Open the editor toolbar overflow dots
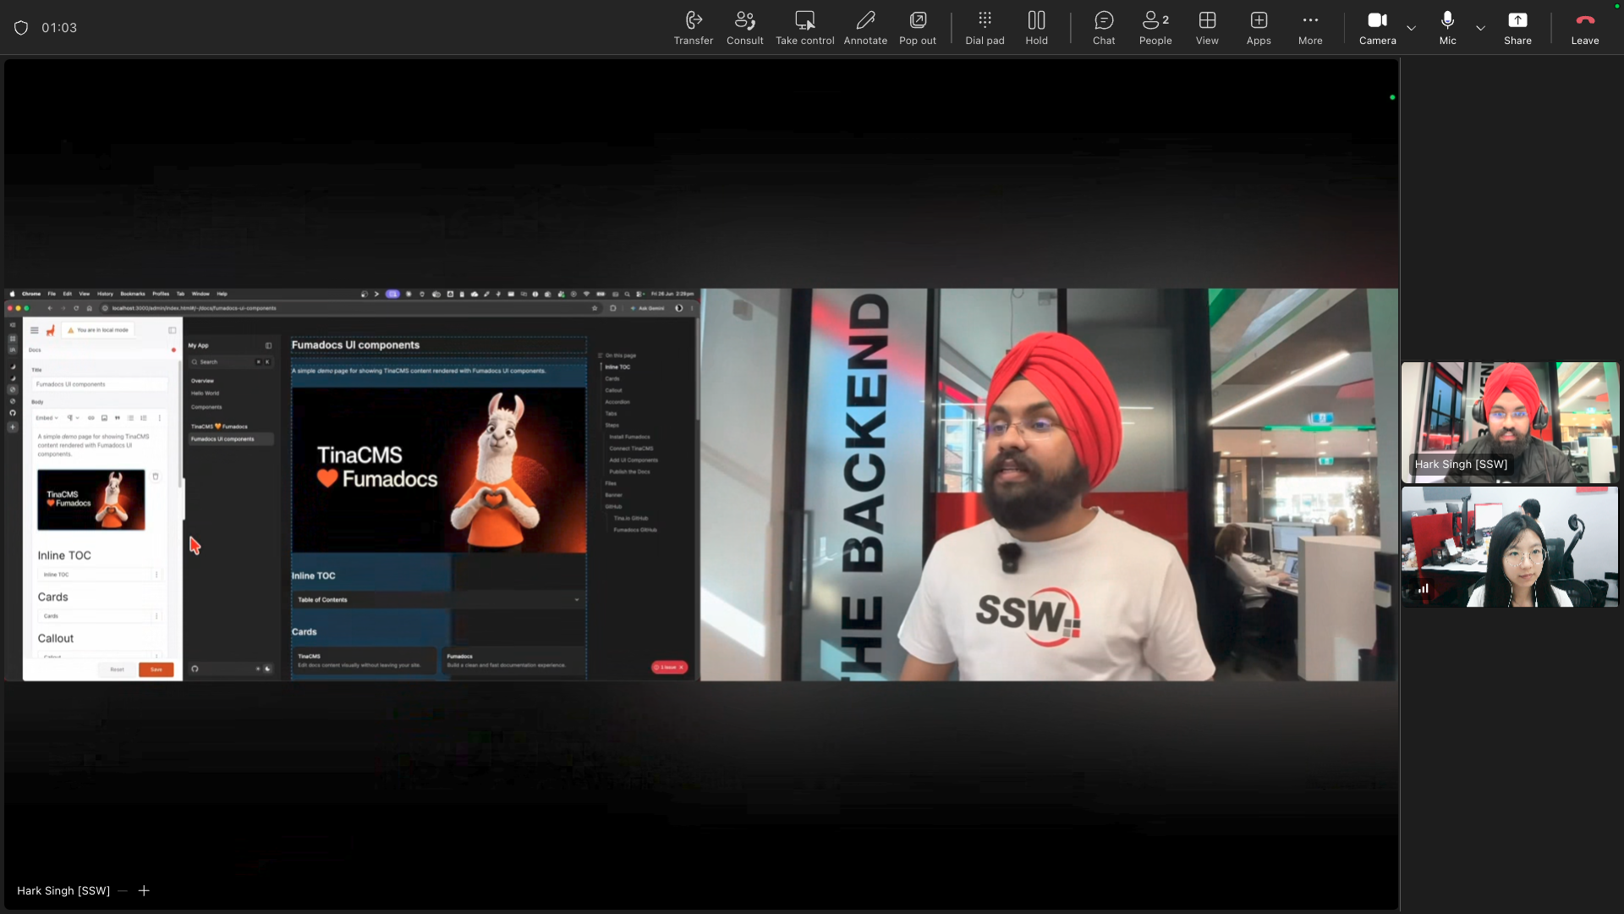The height and width of the screenshot is (914, 1624). (x=159, y=418)
